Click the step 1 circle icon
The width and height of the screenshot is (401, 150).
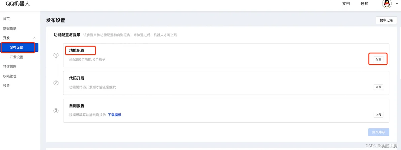pyautogui.click(x=56, y=55)
